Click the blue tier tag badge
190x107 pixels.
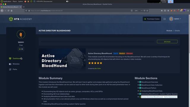[115, 53]
